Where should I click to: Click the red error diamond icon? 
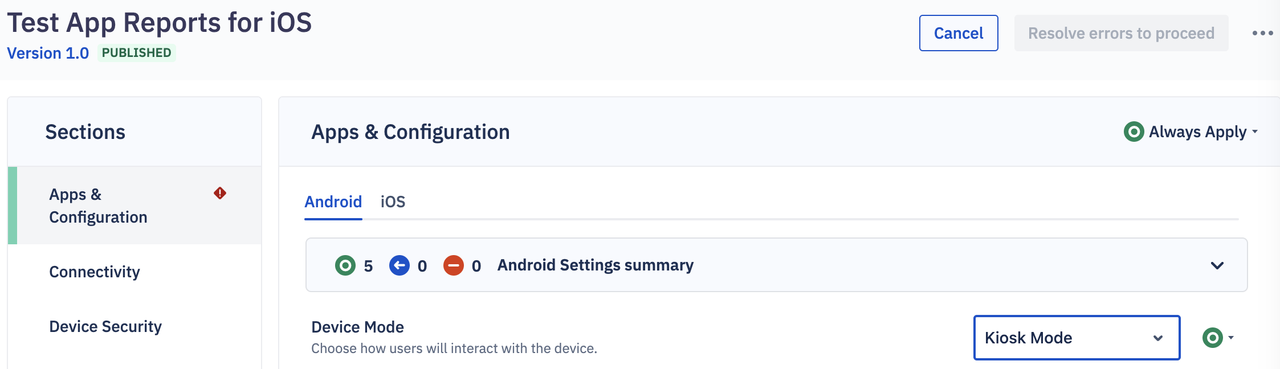click(x=220, y=194)
